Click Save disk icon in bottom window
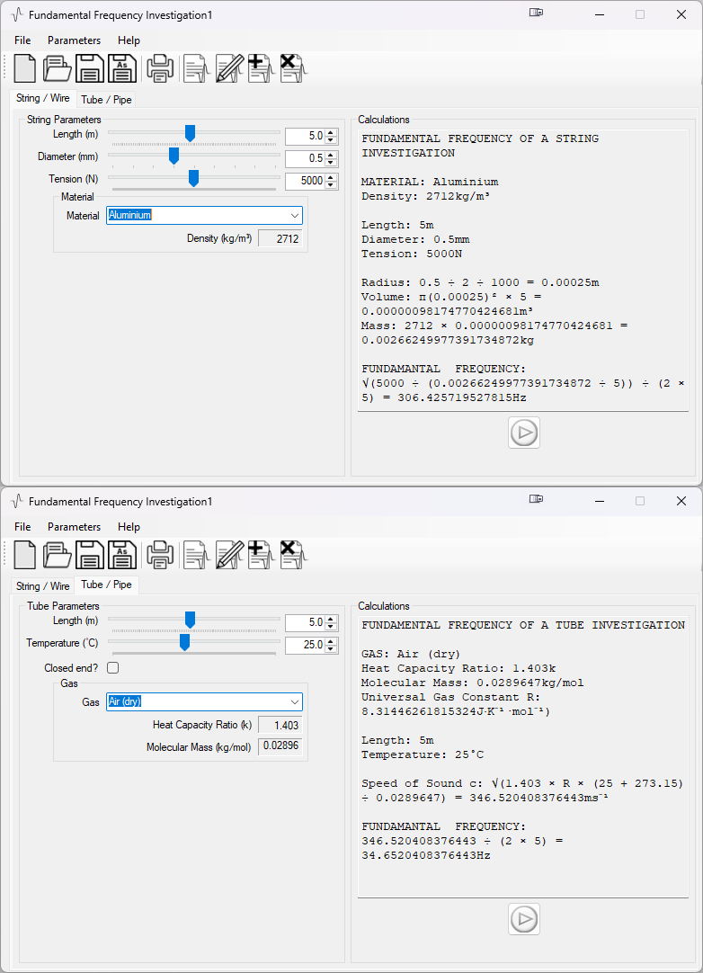Image resolution: width=703 pixels, height=973 pixels. [90, 555]
